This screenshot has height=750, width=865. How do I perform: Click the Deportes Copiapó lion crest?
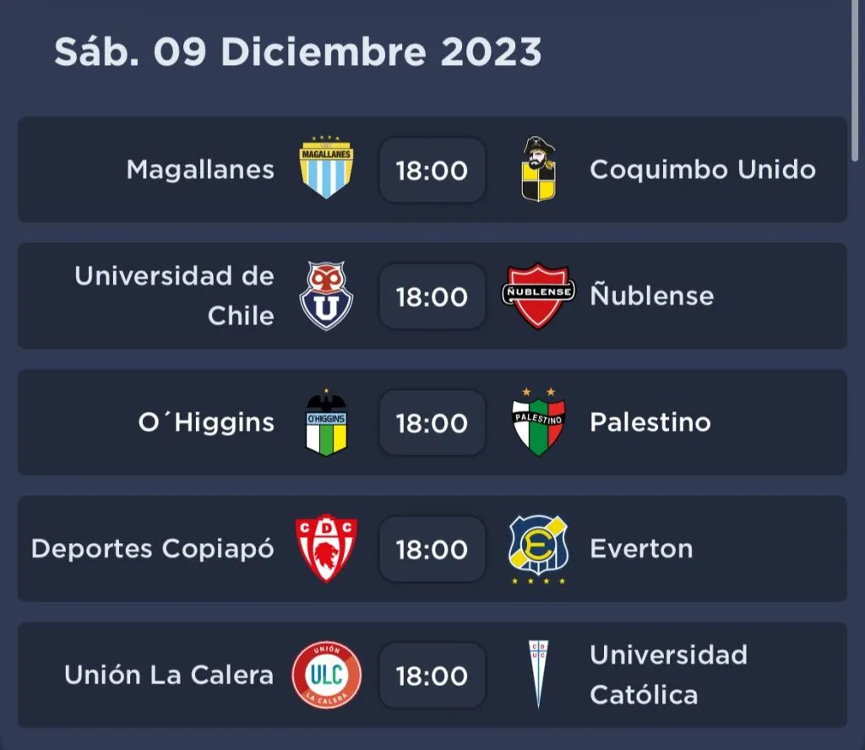[x=327, y=549]
